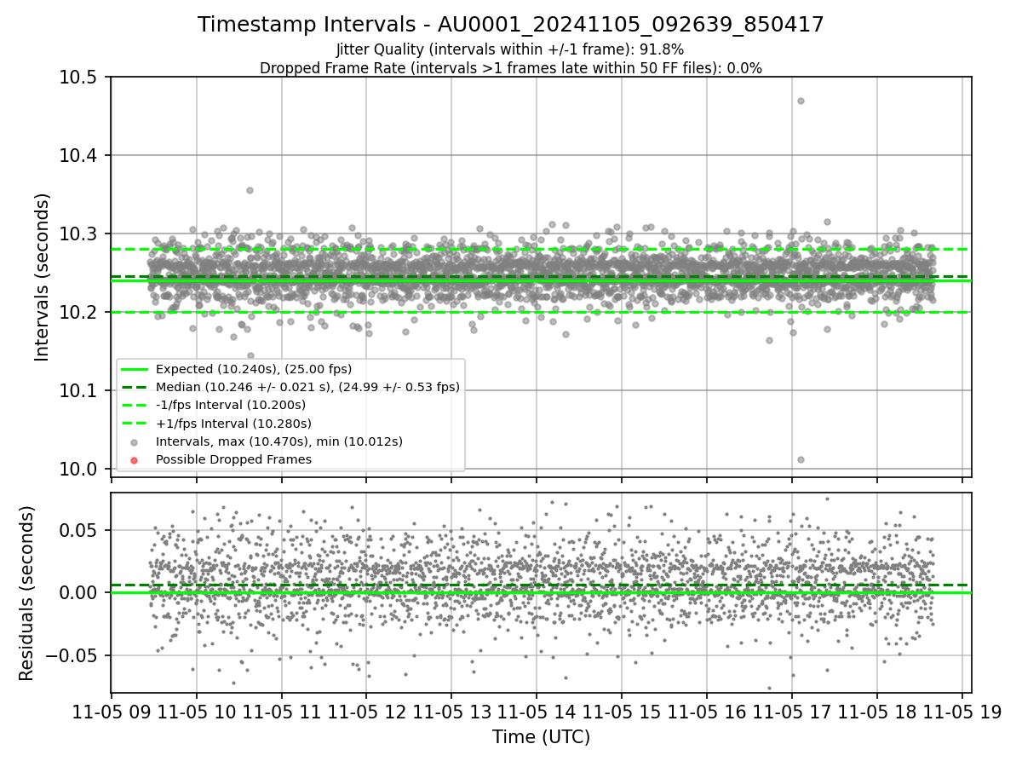1022x767 pixels.
Task: Click the isolated interval point near 10.355 seconds
Action: coord(250,190)
